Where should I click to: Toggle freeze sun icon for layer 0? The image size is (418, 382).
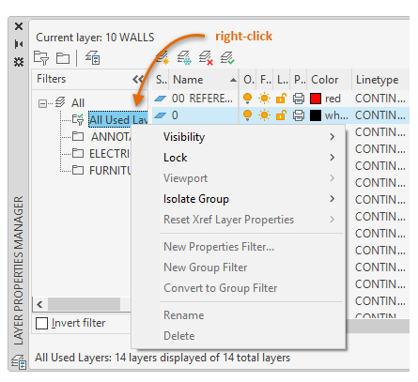tap(264, 115)
